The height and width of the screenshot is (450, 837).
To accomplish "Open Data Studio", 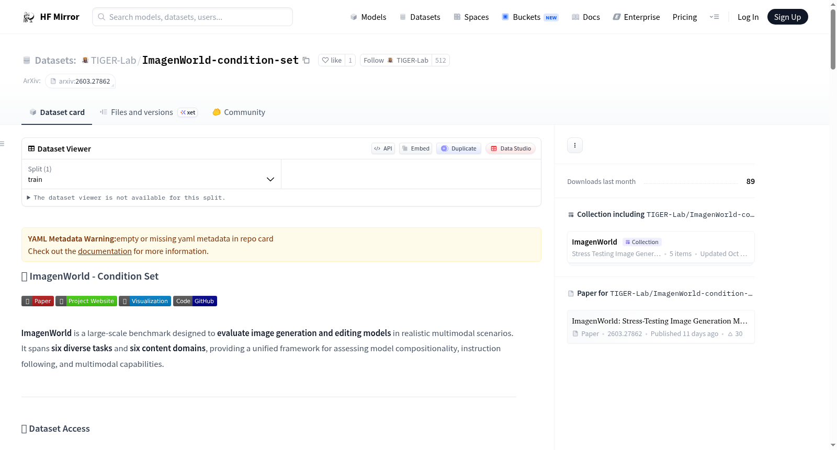I will point(511,148).
